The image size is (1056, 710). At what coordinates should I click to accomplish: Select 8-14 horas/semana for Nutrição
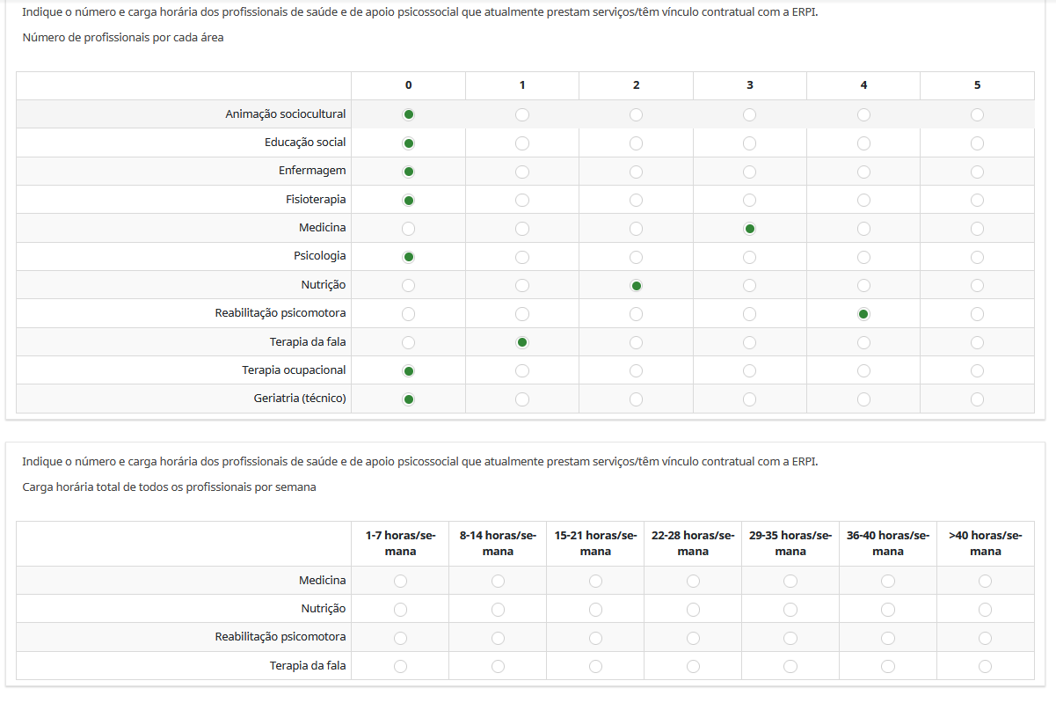(498, 609)
